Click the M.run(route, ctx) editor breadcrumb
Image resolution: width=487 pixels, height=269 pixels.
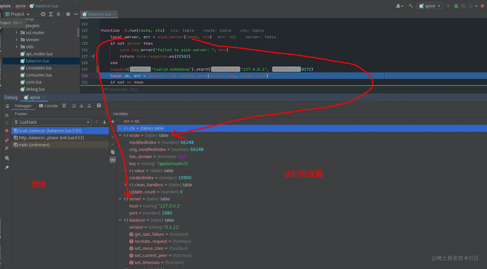coord(120,89)
